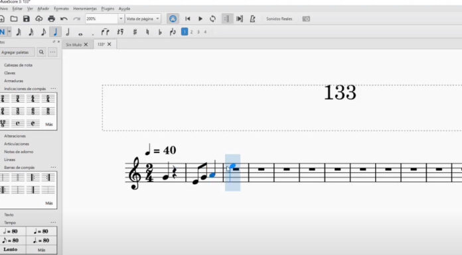Toggle pan score during playback
The width and height of the screenshot is (462, 255).
tap(240, 19)
